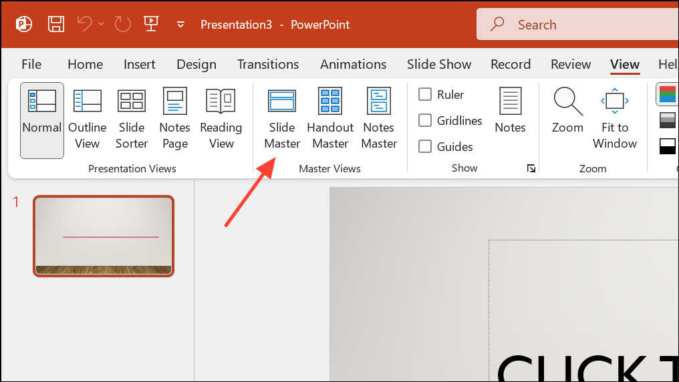The height and width of the screenshot is (382, 679).
Task: Enable the Guides checkbox
Action: (x=425, y=146)
